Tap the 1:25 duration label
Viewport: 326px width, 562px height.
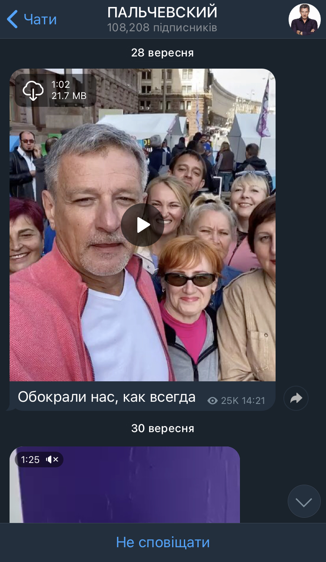(x=30, y=460)
